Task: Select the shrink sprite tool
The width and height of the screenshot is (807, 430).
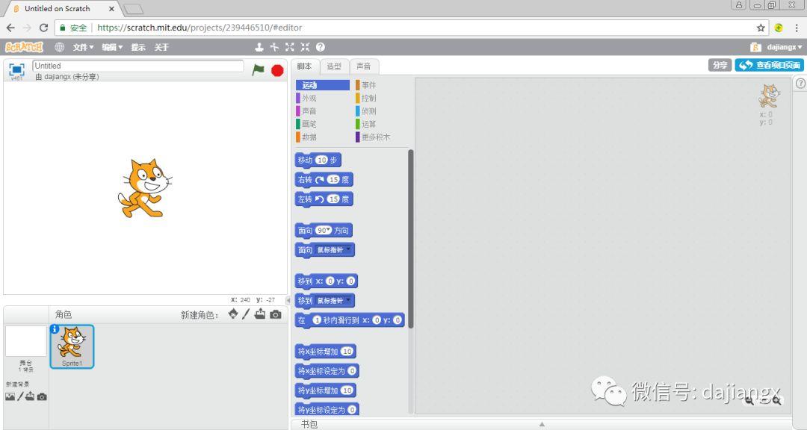Action: [x=305, y=47]
